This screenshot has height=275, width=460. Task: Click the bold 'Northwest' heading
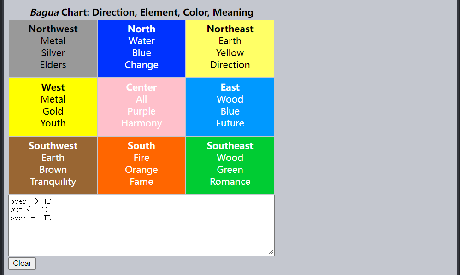53,29
